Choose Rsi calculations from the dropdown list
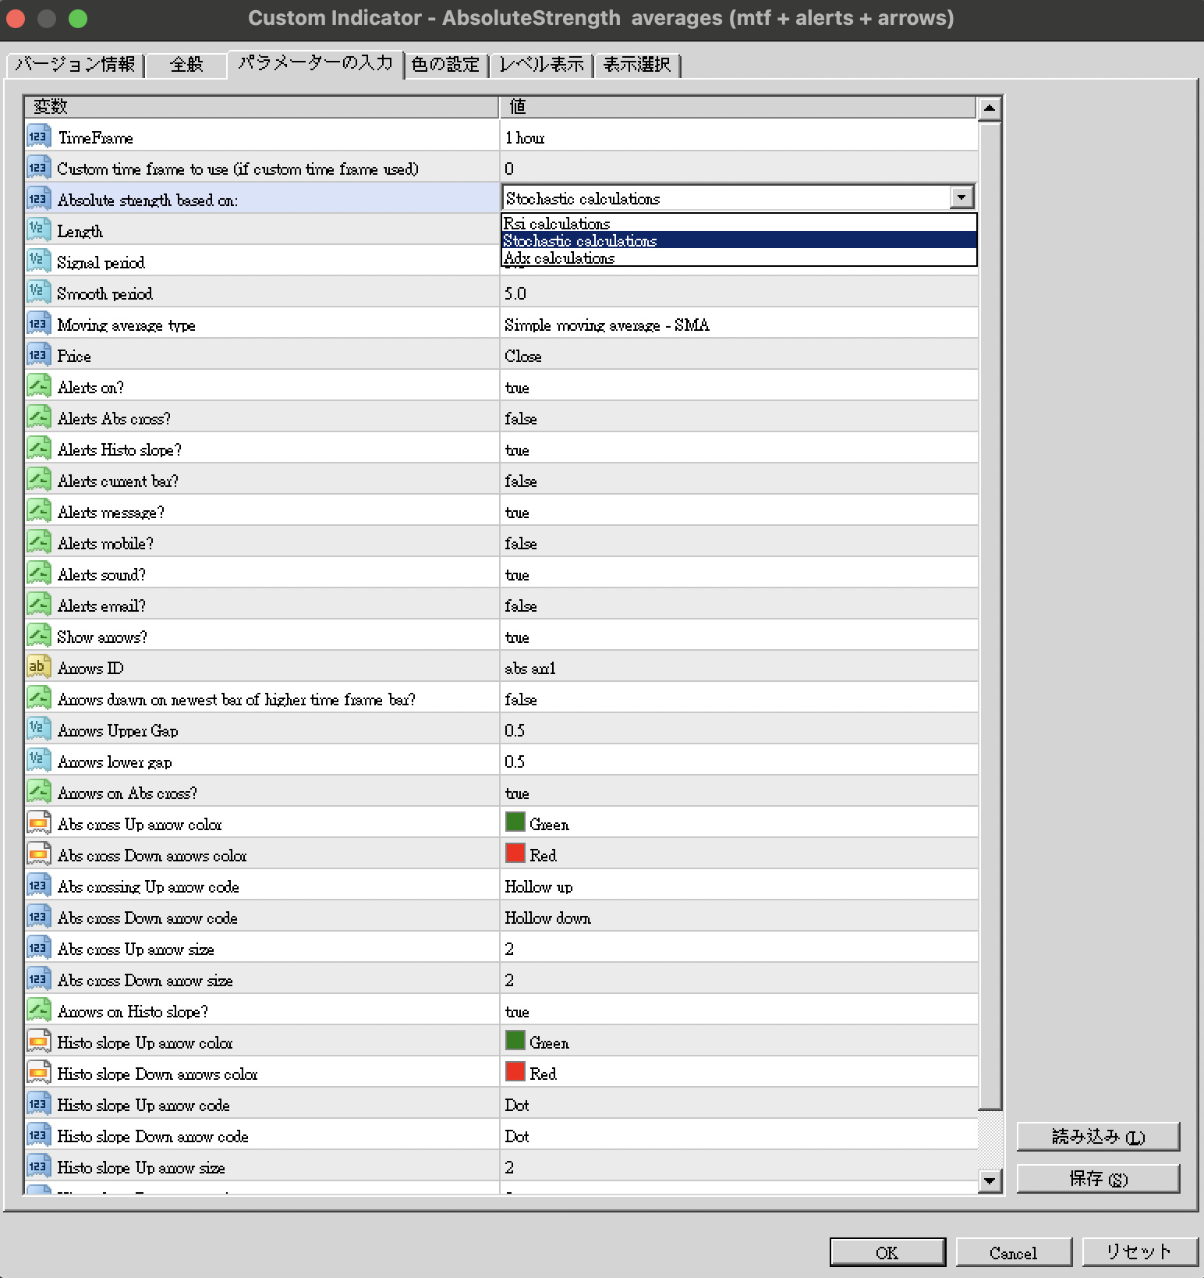 click(x=738, y=223)
